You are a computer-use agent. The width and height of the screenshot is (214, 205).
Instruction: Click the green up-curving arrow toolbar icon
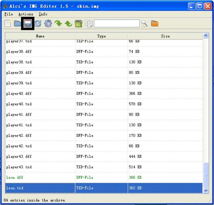[x=68, y=23]
